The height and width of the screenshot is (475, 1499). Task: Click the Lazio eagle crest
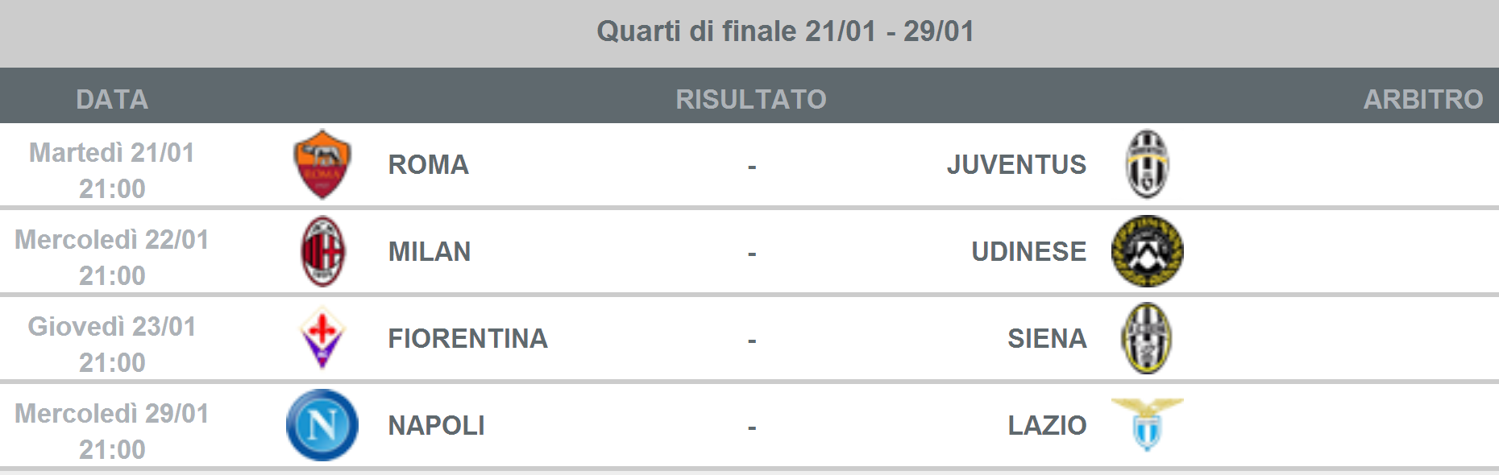[x=1147, y=423]
